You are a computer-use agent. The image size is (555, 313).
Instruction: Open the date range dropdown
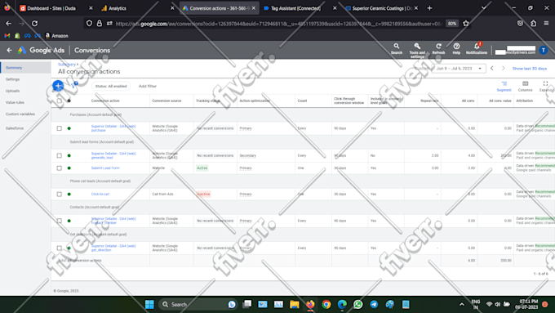click(x=459, y=69)
